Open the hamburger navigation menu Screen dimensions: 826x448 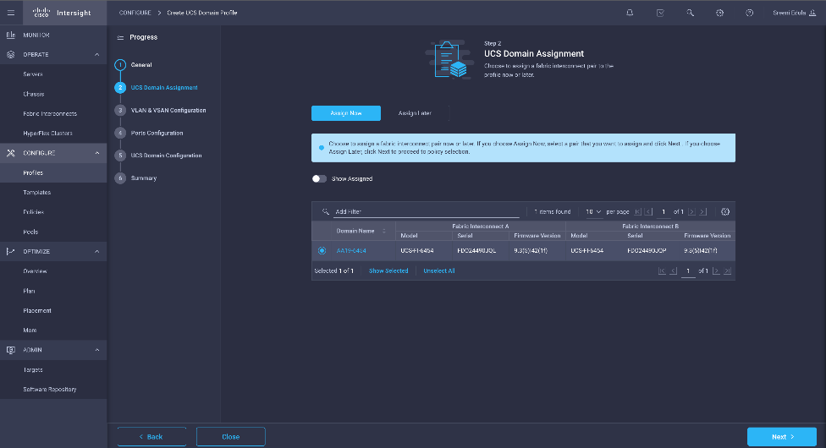point(10,13)
